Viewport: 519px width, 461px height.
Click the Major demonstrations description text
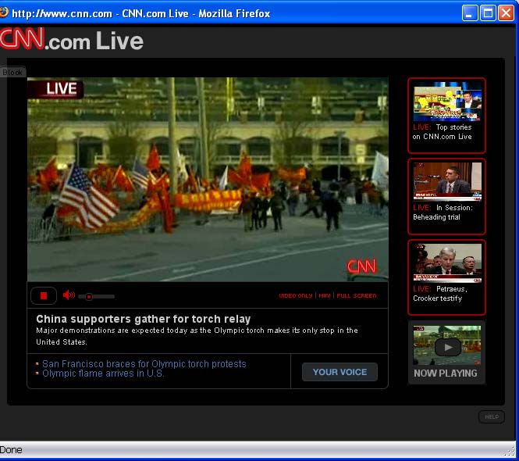[197, 336]
